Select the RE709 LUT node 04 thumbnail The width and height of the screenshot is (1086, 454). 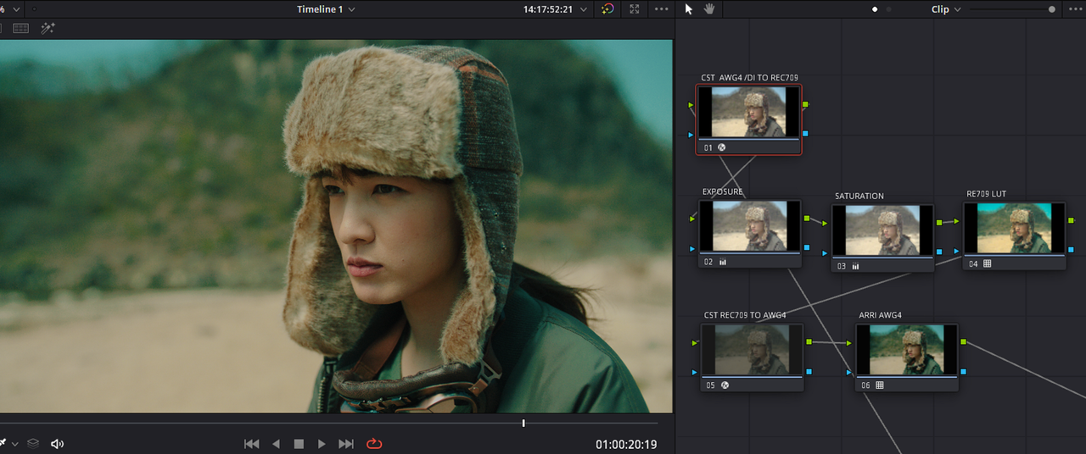pyautogui.click(x=1015, y=229)
